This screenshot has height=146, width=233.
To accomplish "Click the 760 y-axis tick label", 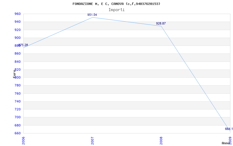I will (17, 93).
